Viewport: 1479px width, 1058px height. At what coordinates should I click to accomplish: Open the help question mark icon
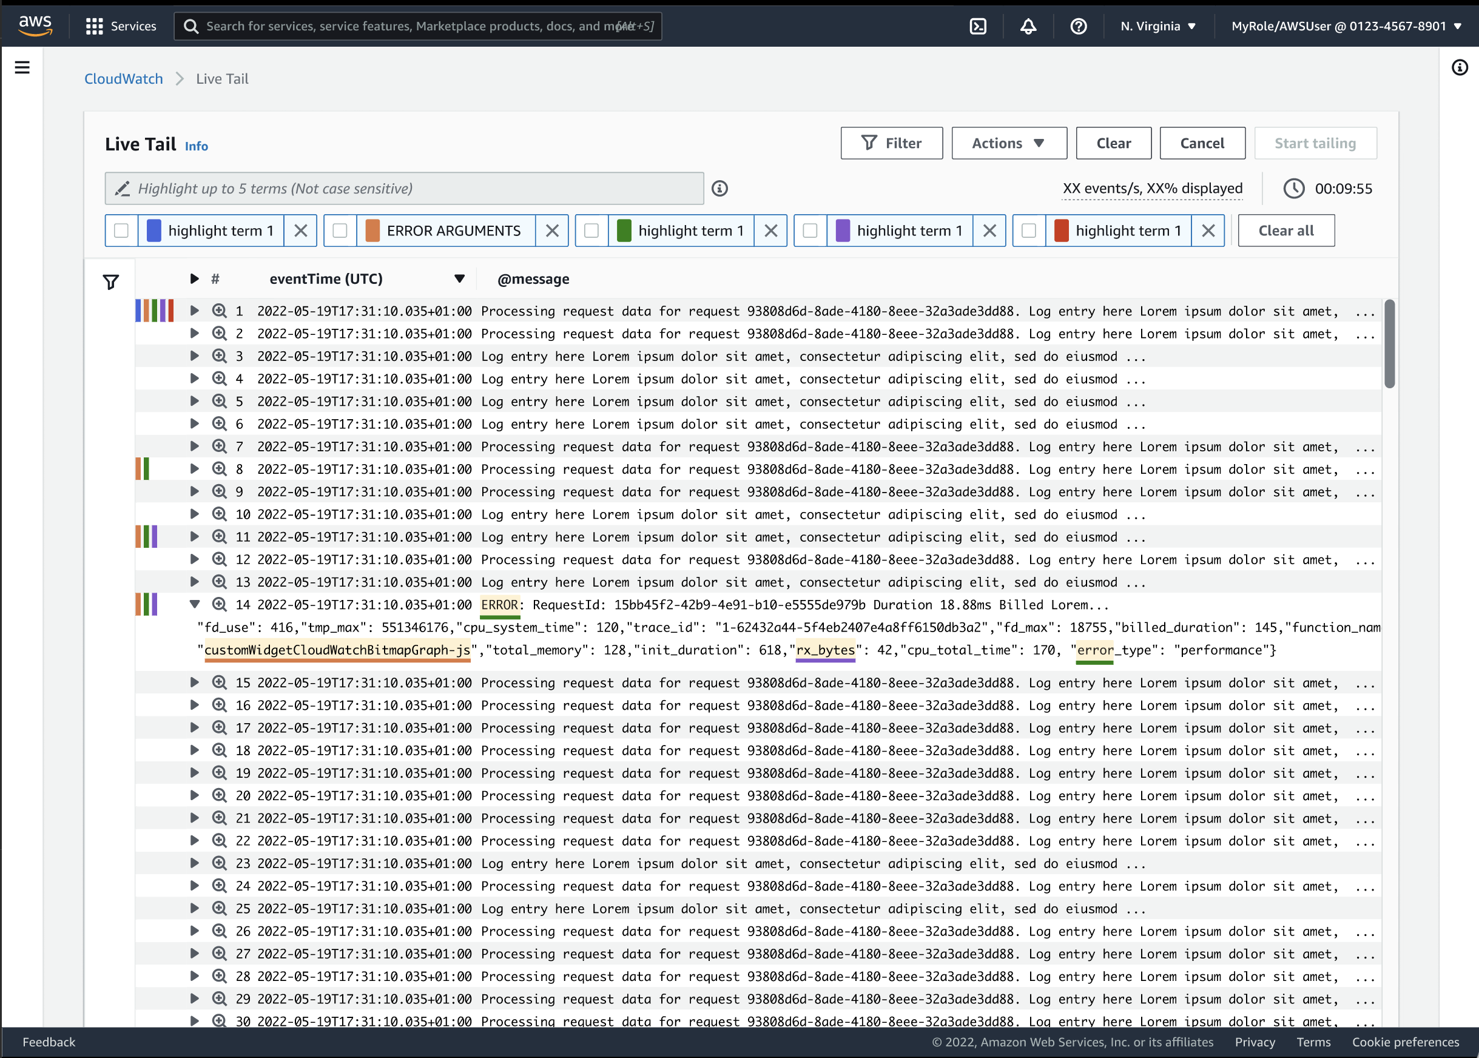point(1078,26)
